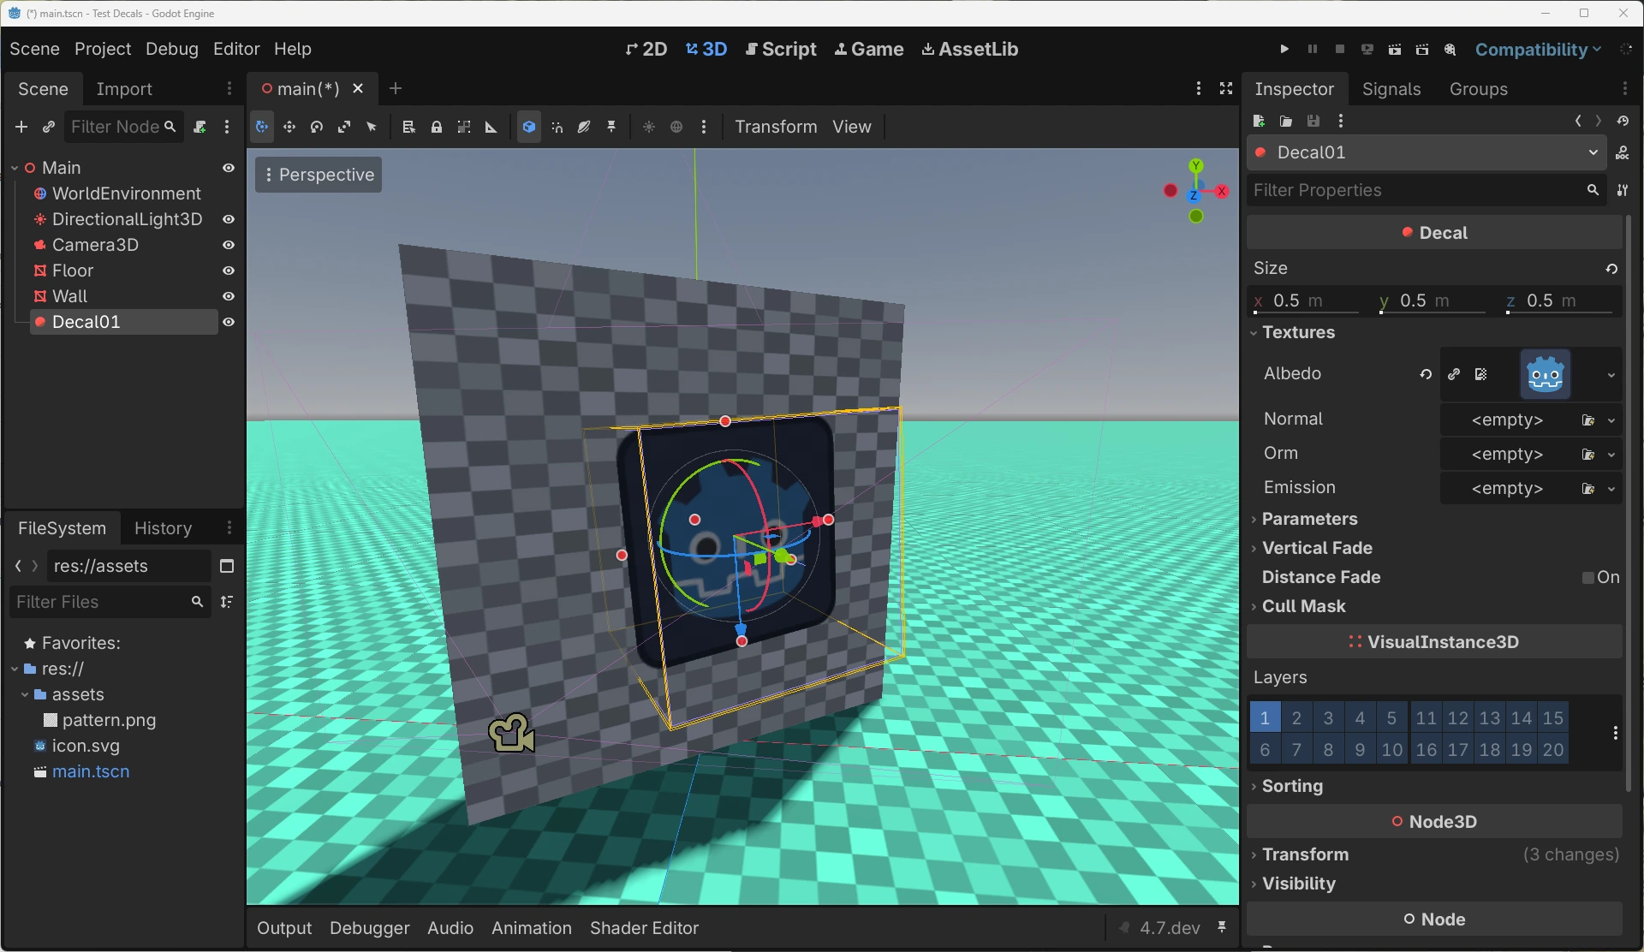Open the Signals tab
Screen dimensions: 1644x952
pos(1391,89)
